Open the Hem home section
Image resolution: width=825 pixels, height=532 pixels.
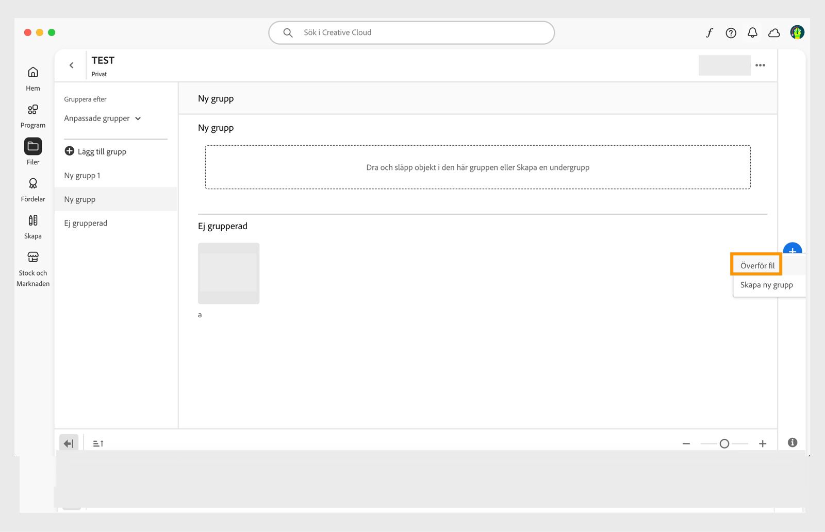coord(33,78)
